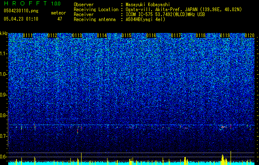
Task: Click the 'Receiver' field label
Action: coord(84,14)
